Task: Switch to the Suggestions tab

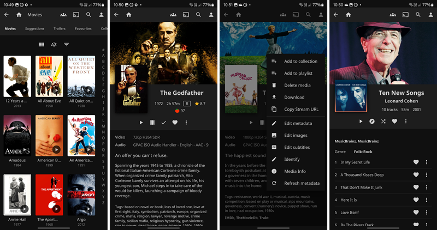Action: (x=35, y=28)
